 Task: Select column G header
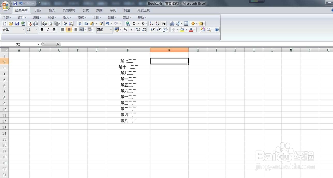[x=169, y=50]
